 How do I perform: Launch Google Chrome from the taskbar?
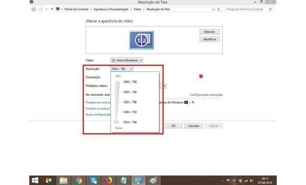click(x=78, y=180)
